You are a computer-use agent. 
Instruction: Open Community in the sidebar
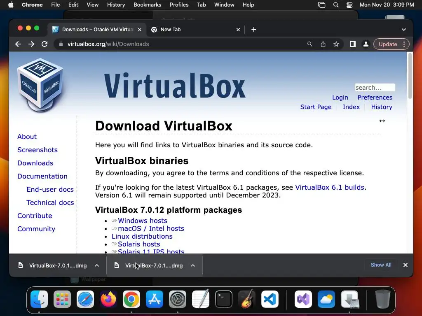(36, 229)
